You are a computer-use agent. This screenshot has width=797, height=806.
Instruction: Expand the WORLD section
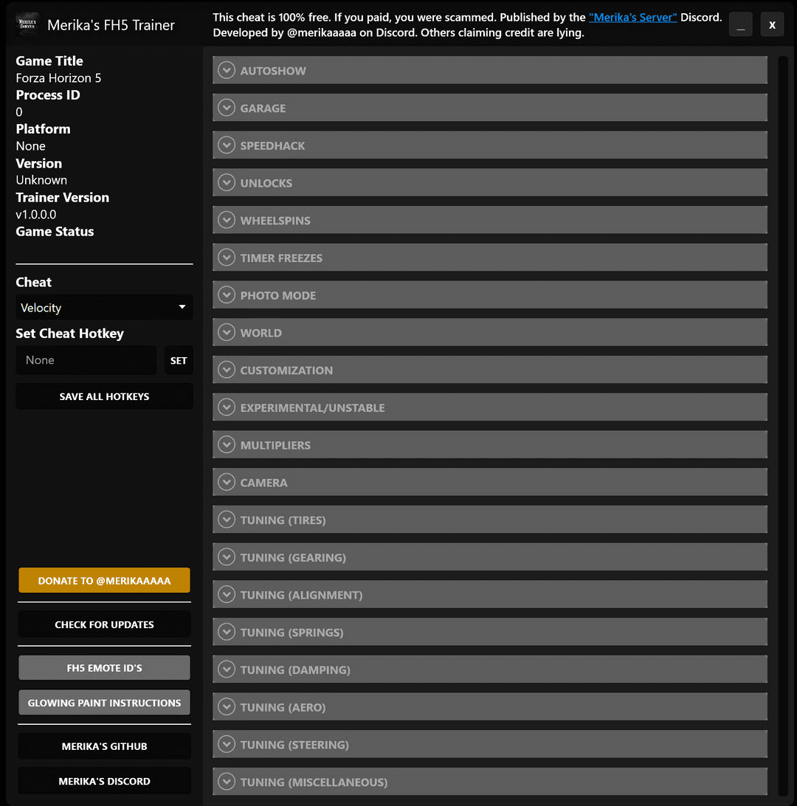490,333
